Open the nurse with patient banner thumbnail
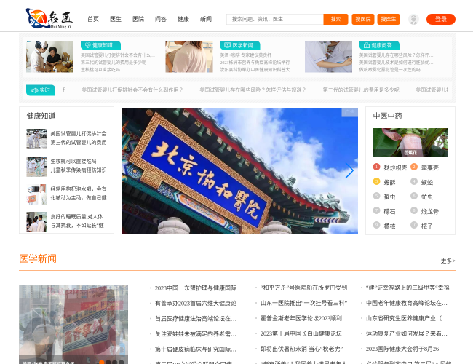Viewport: 473px width, 364px height. 49,57
